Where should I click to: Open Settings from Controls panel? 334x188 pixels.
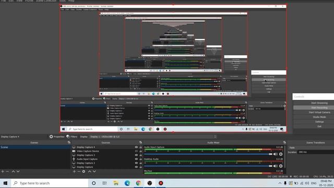pos(319,122)
